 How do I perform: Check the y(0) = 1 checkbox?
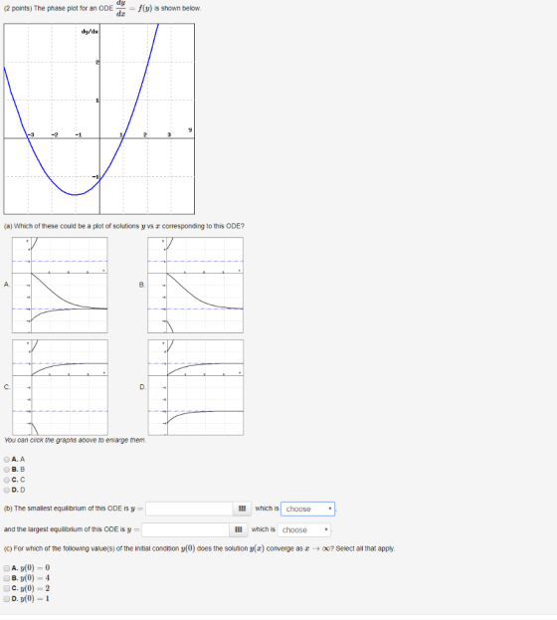(7, 599)
